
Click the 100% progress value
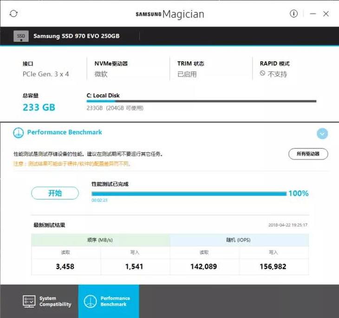(298, 193)
